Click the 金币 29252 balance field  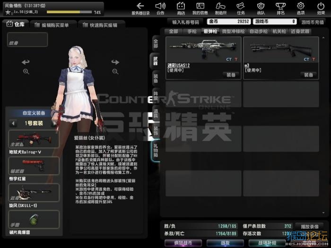[229, 22]
